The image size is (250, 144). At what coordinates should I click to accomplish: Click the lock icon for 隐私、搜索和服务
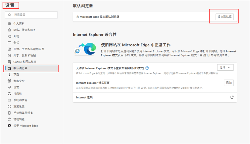[x=9, y=30]
